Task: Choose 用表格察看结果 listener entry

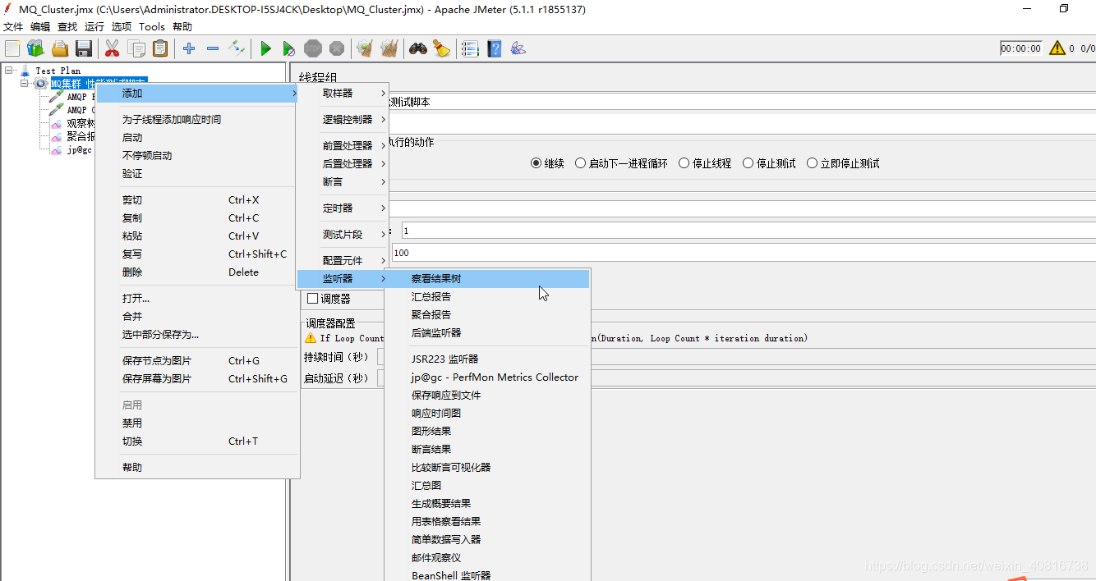Action: (x=488, y=522)
